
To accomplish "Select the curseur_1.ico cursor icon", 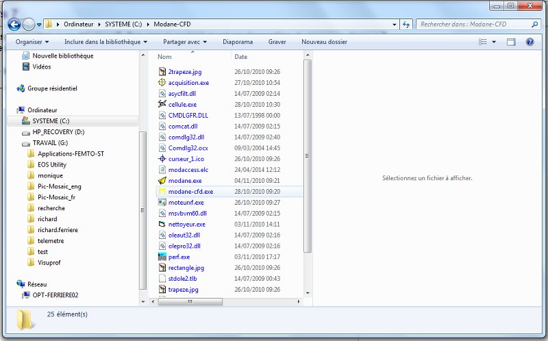I will click(x=162, y=159).
